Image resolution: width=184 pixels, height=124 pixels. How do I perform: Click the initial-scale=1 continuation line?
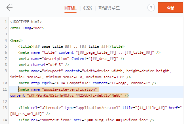[x=71, y=77]
